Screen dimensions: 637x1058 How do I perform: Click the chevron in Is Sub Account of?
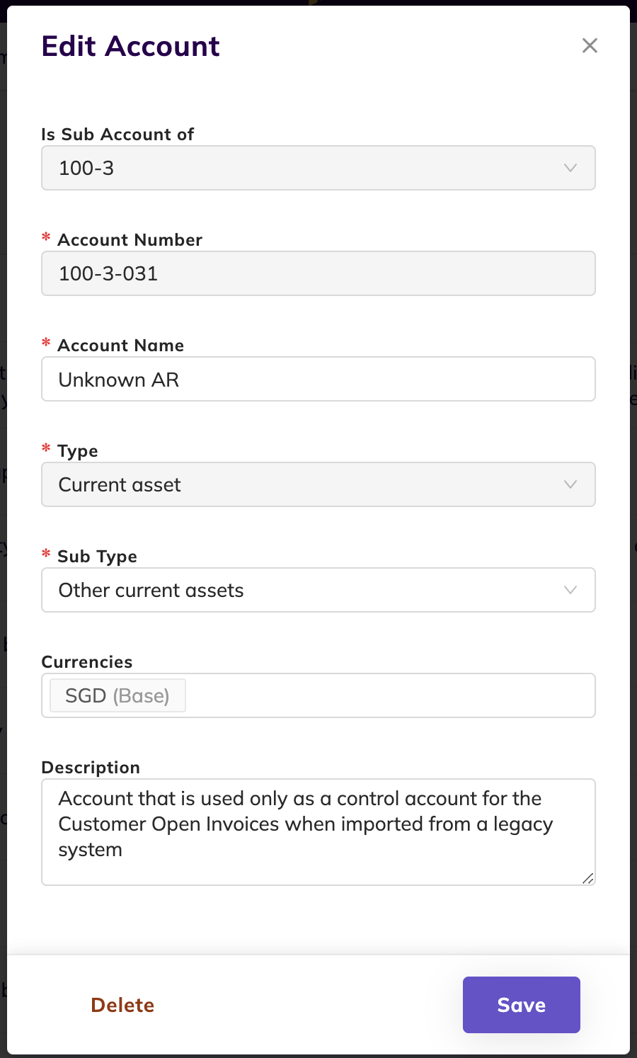click(570, 168)
